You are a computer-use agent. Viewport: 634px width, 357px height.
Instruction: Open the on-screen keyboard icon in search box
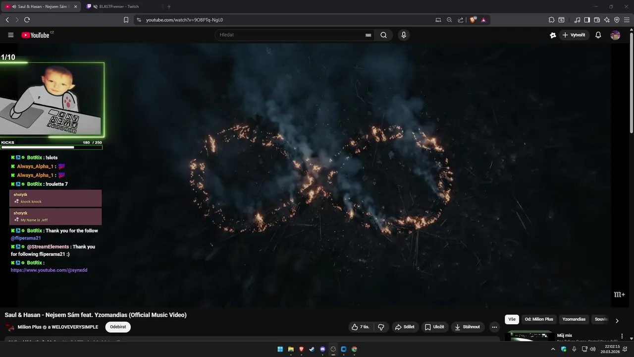(368, 35)
